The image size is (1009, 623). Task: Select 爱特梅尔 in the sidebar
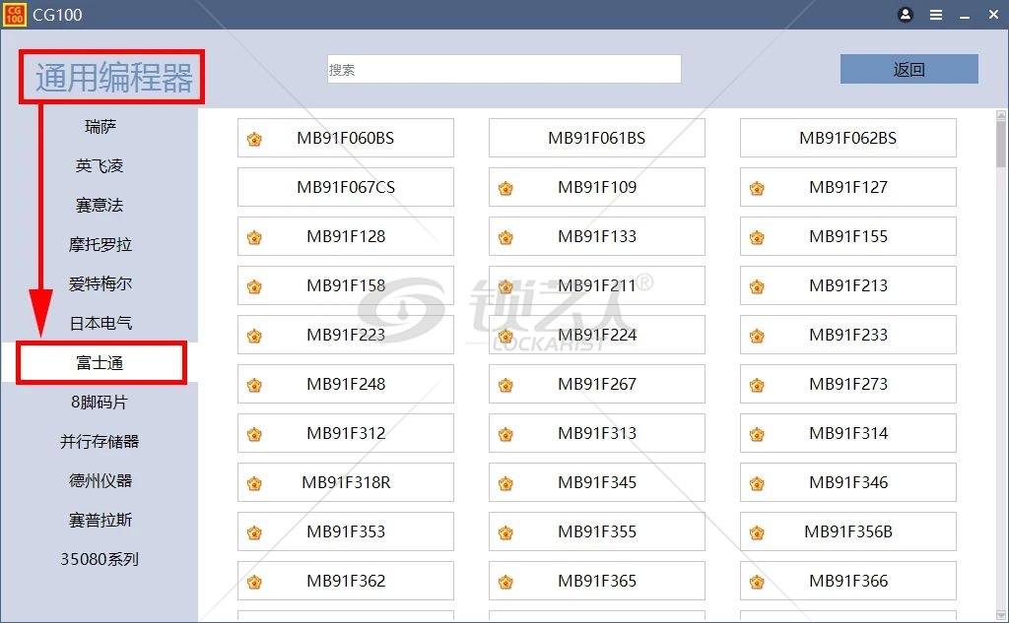100,283
